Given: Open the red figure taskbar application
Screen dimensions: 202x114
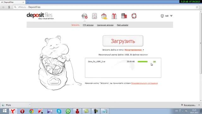Looking at the screenshot, I should point(77,111).
